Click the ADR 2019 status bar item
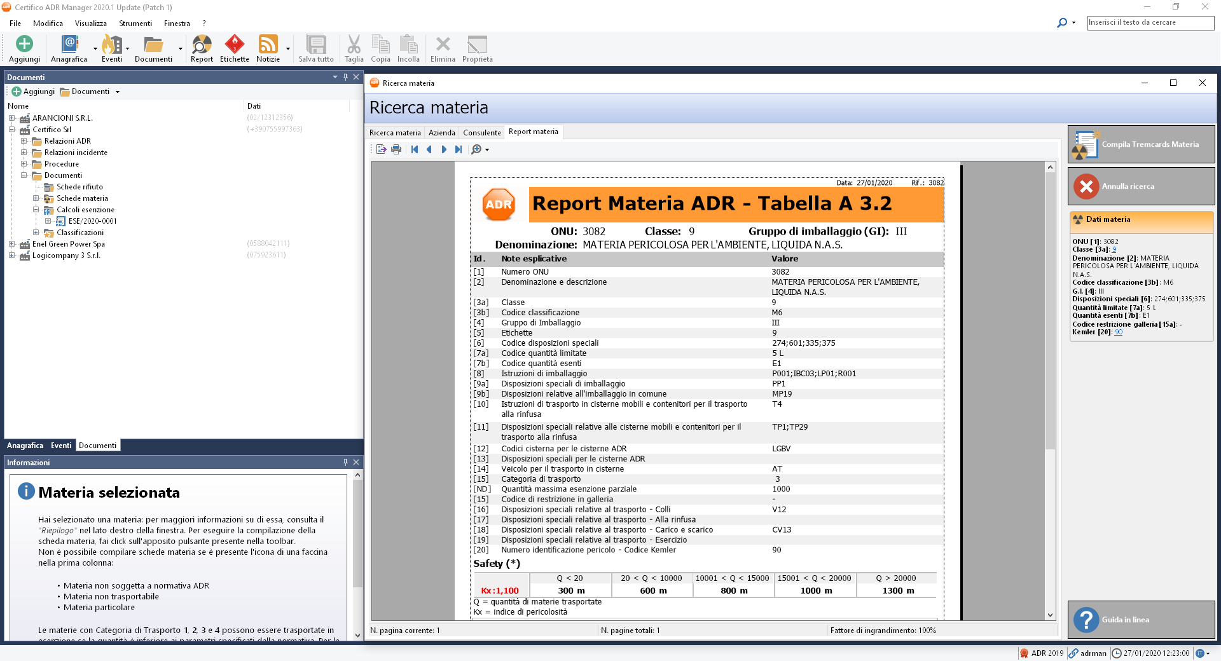1221x661 pixels. tap(1041, 653)
